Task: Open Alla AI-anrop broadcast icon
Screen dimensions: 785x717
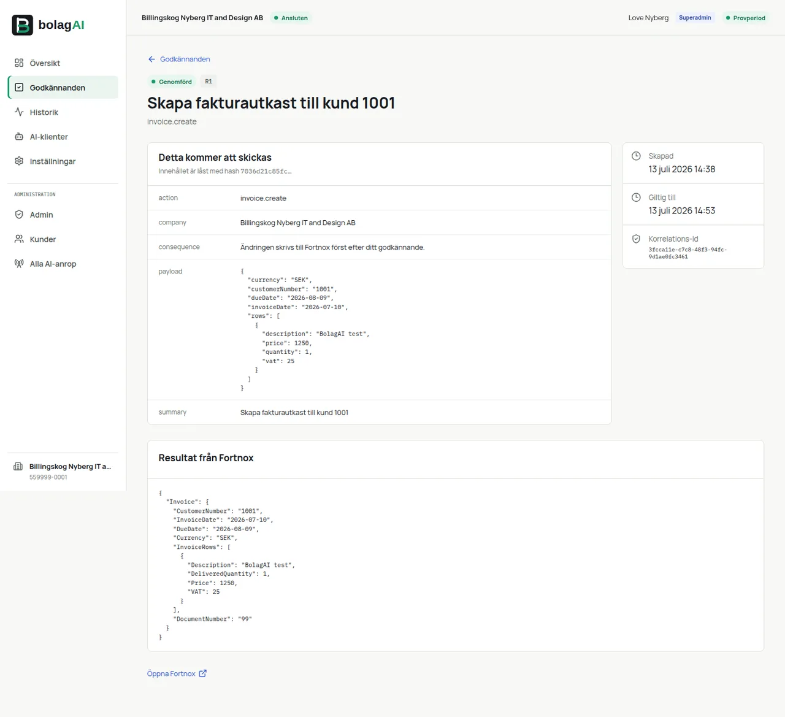Action: click(19, 264)
